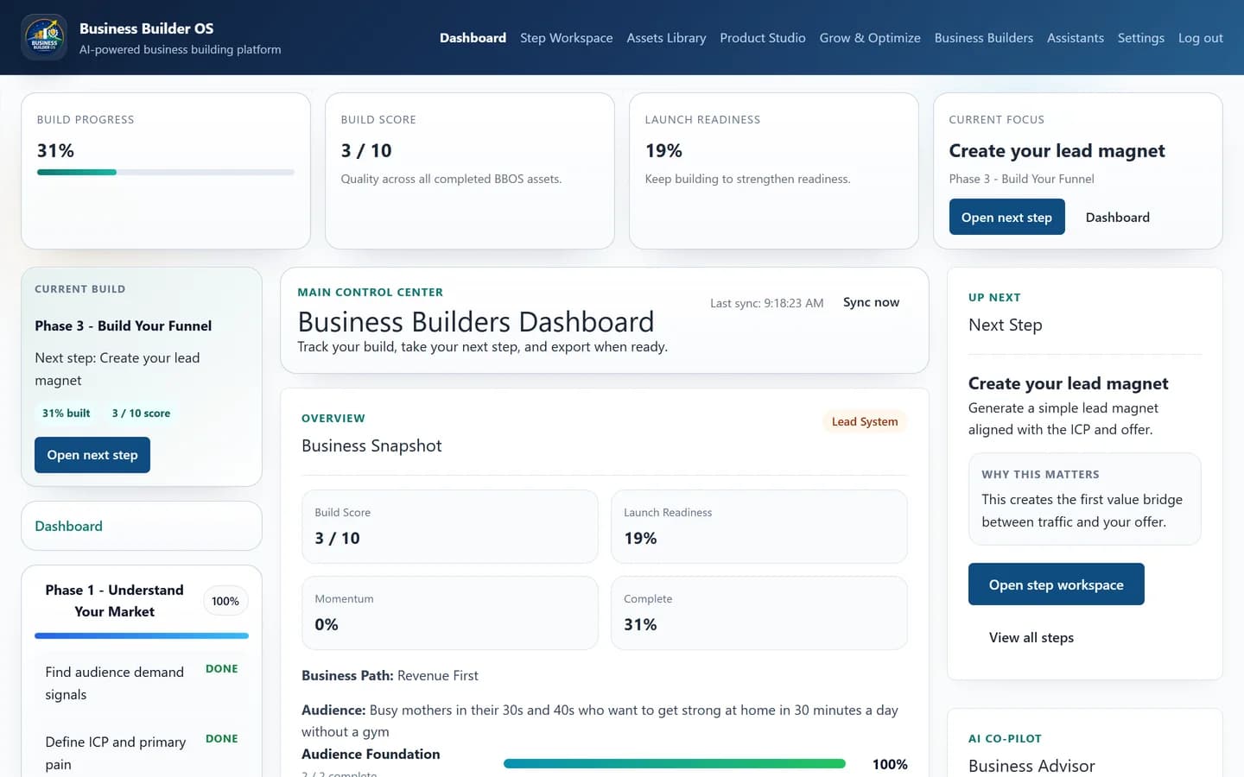The image size is (1244, 777).
Task: Click the Complete 31% tile
Action: point(758,613)
